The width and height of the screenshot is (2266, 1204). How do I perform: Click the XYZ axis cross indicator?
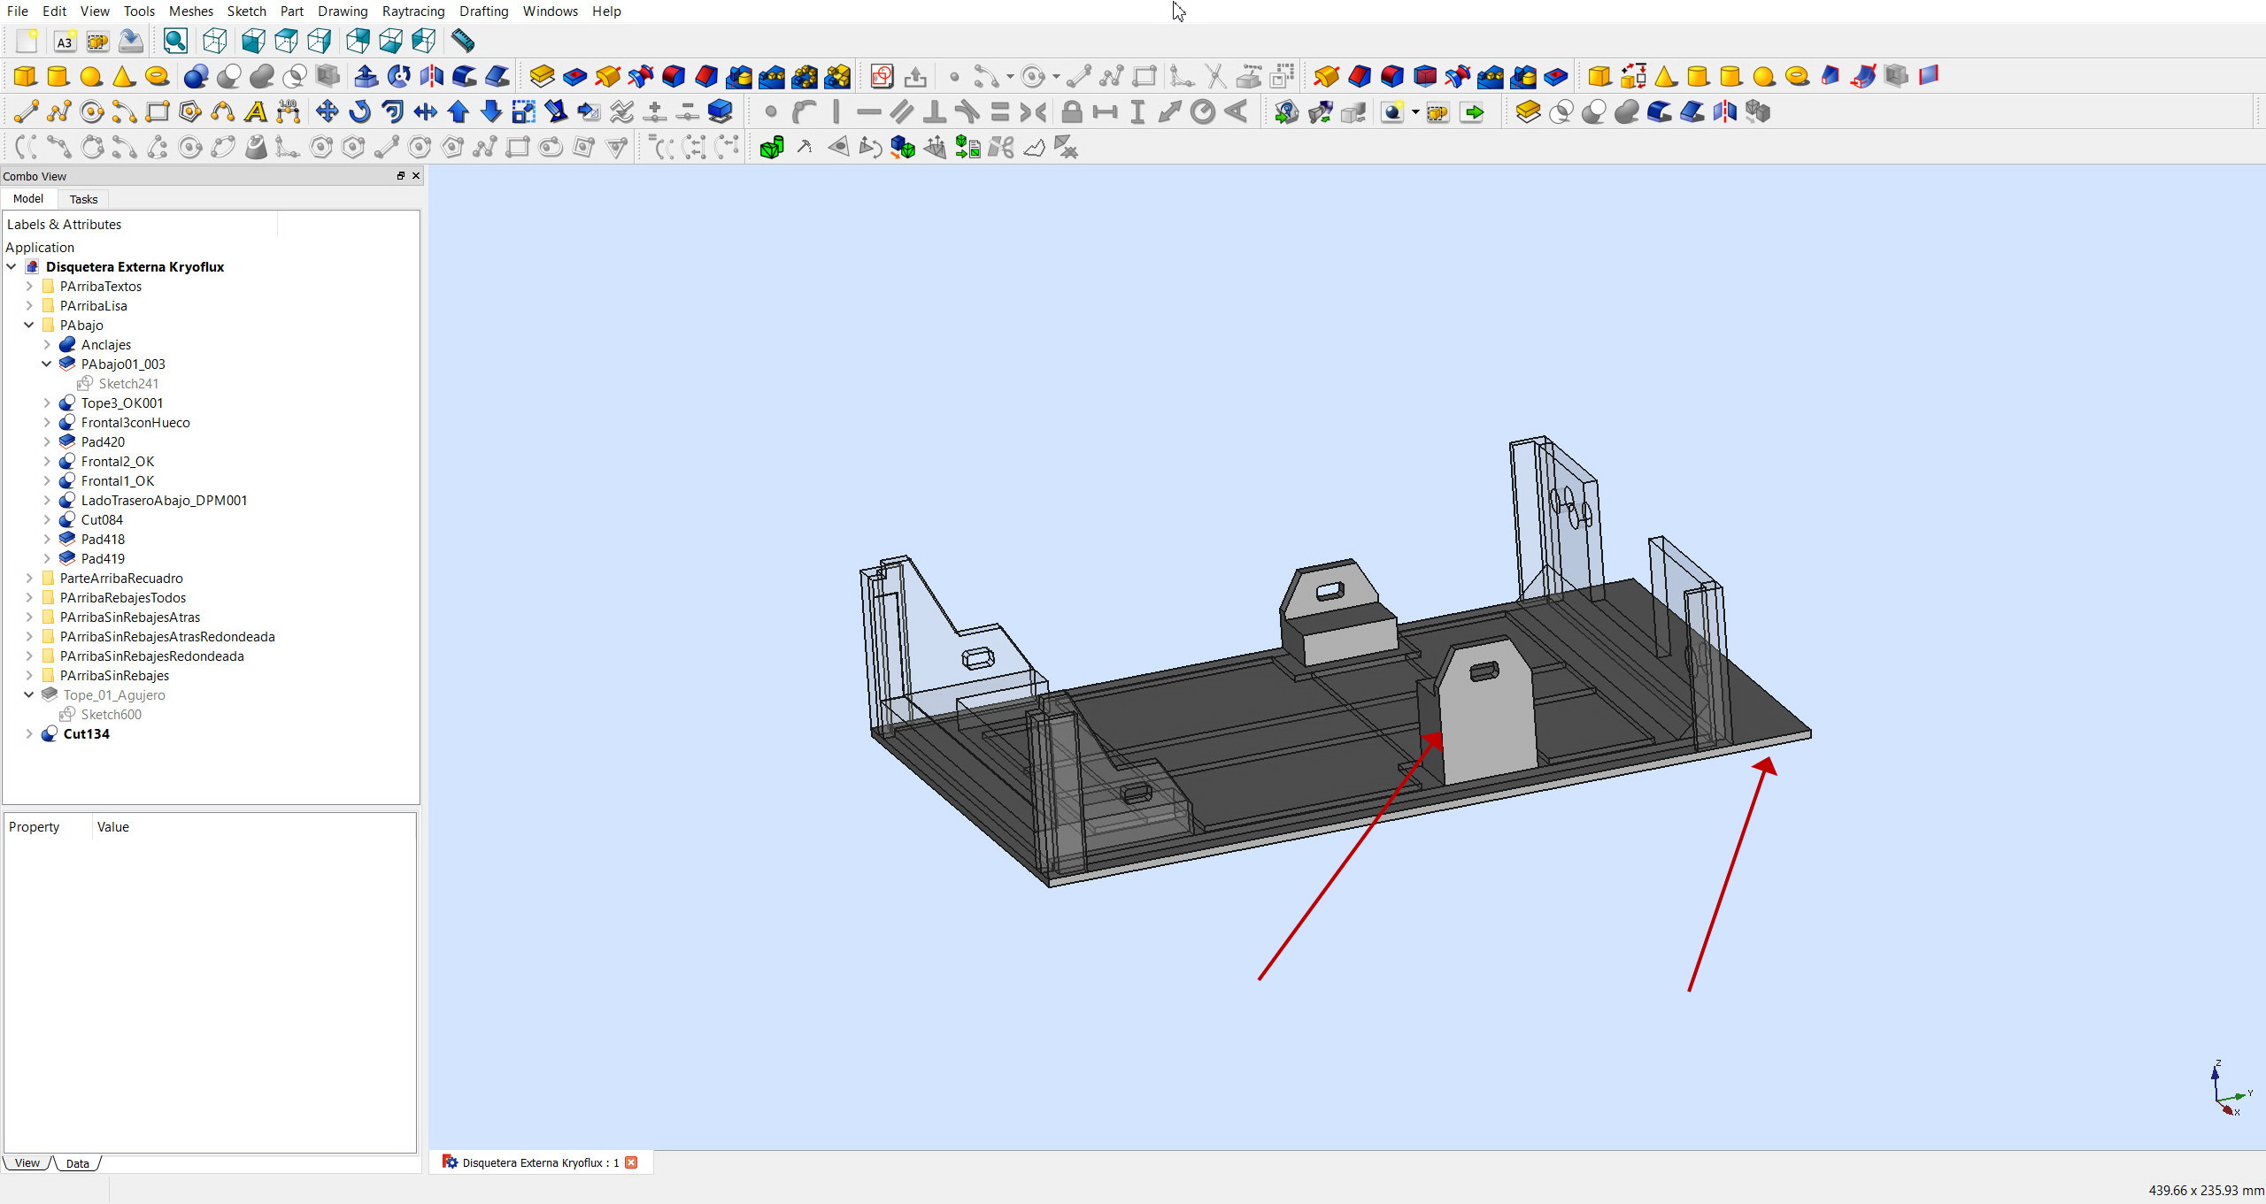[x=2231, y=1089]
